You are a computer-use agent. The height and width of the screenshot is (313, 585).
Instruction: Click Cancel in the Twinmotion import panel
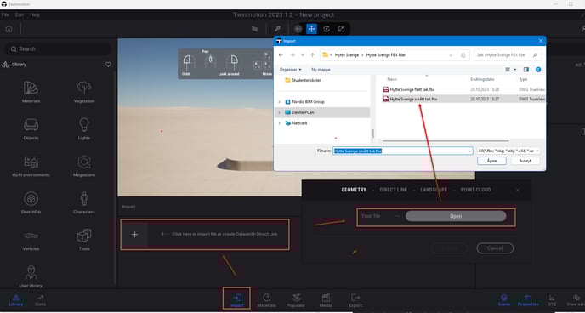pyautogui.click(x=495, y=248)
